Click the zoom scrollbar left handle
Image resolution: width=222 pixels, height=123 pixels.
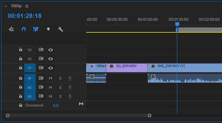8,115
